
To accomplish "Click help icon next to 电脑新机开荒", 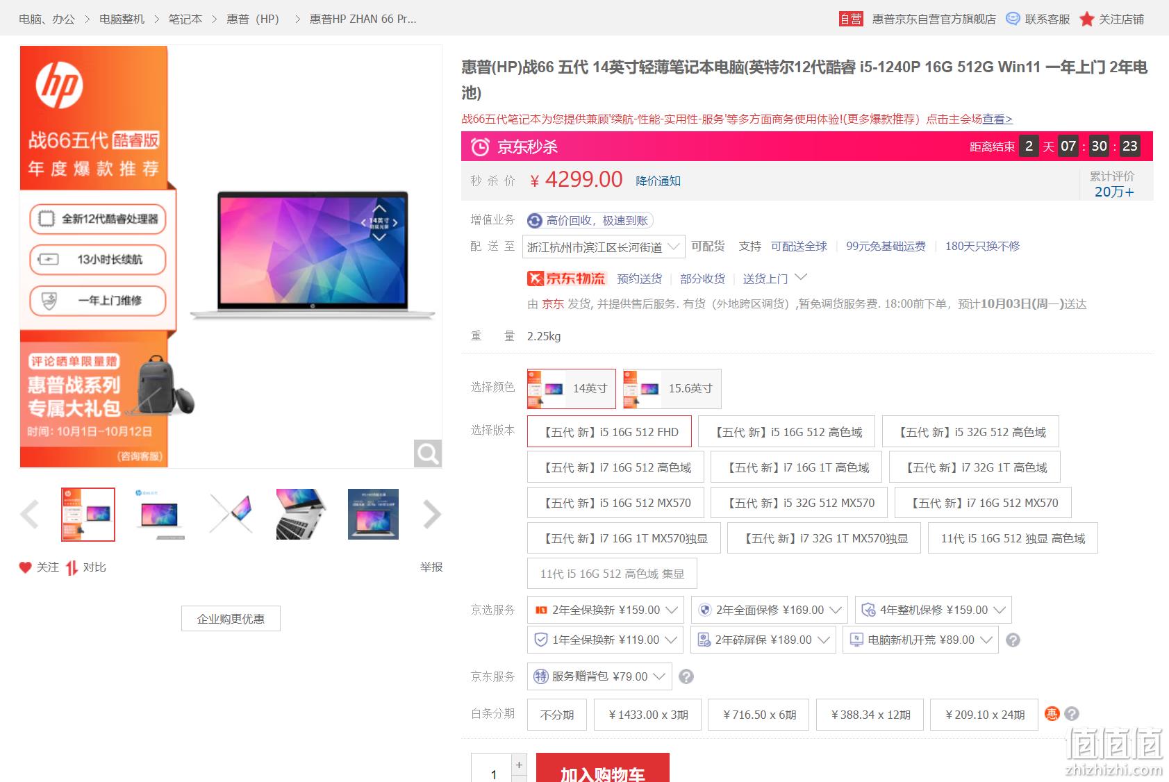I will 1013,640.
